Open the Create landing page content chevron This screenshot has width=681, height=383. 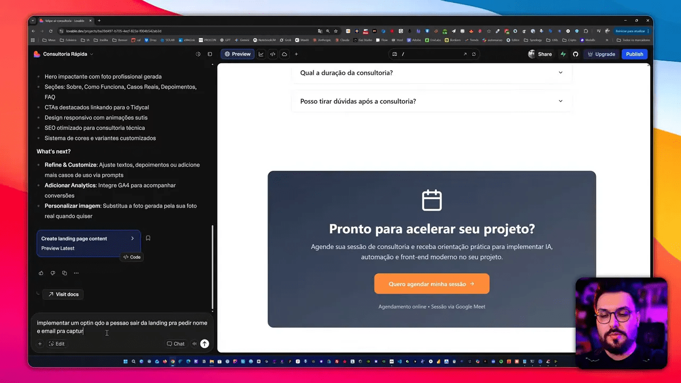132,238
